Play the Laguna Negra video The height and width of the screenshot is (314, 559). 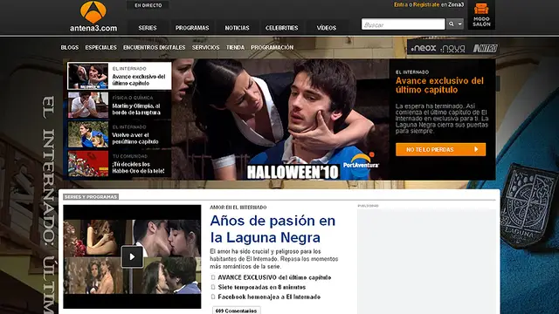click(132, 256)
